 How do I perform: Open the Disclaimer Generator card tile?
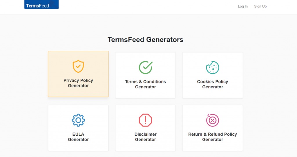click(146, 128)
